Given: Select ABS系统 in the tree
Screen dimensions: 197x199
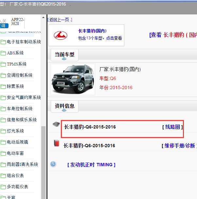Looking at the screenshot, I should 15,53.
